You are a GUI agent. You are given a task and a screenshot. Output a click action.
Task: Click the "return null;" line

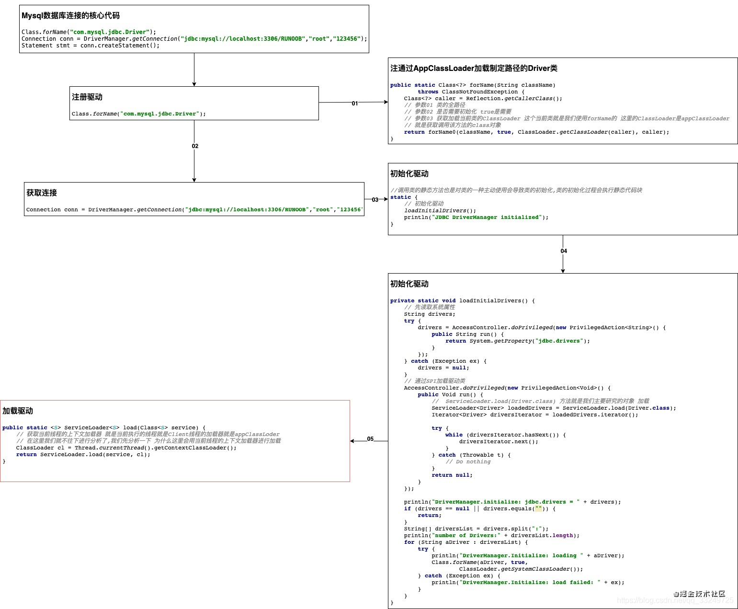click(x=452, y=475)
